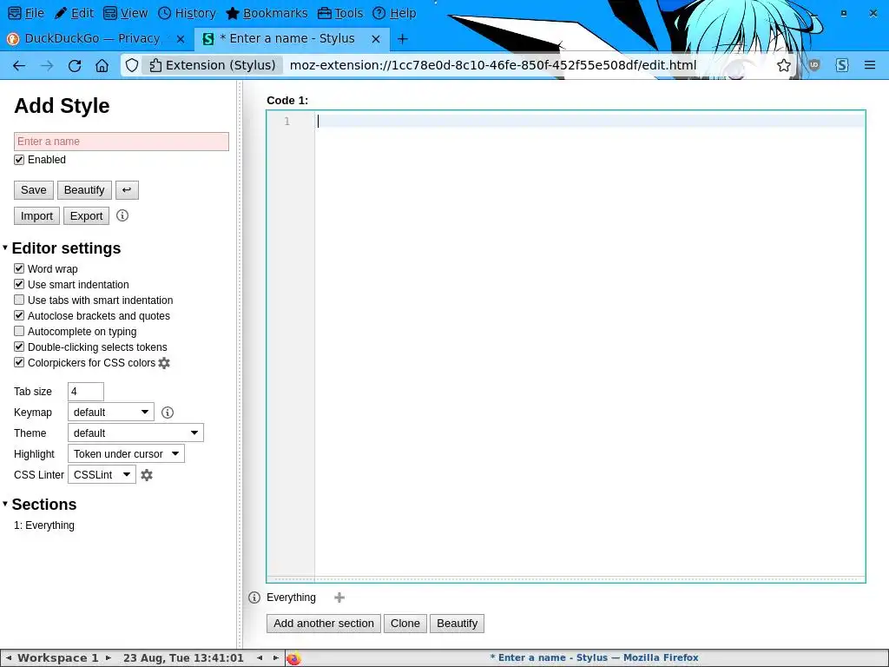889x667 pixels.
Task: Enable Use tabs with smart indentation
Action: point(19,300)
